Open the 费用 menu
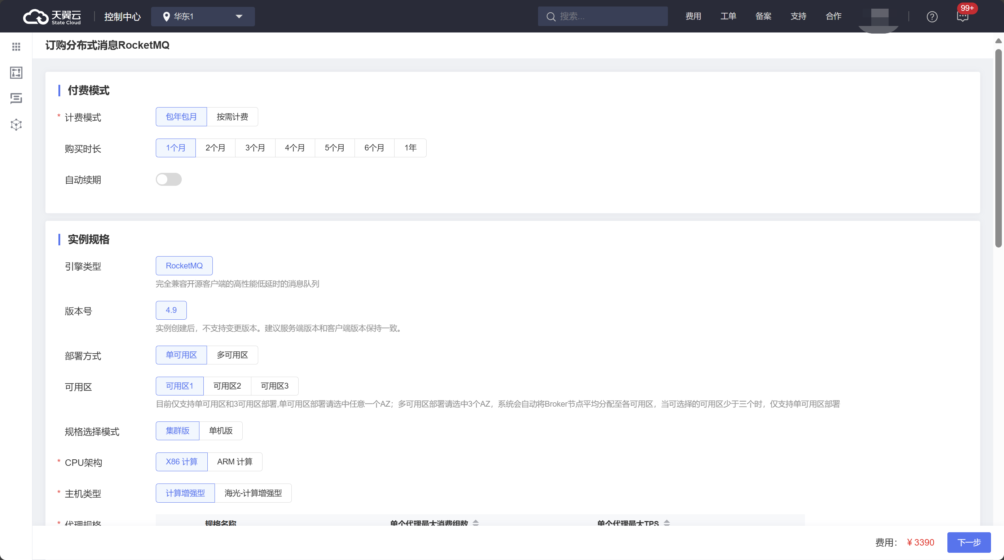The width and height of the screenshot is (1004, 560). point(693,16)
